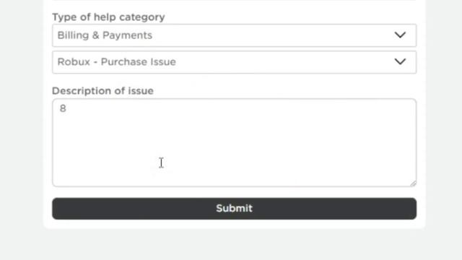Click the middle of the Billing & Payments field
462x260 pixels.
234,35
